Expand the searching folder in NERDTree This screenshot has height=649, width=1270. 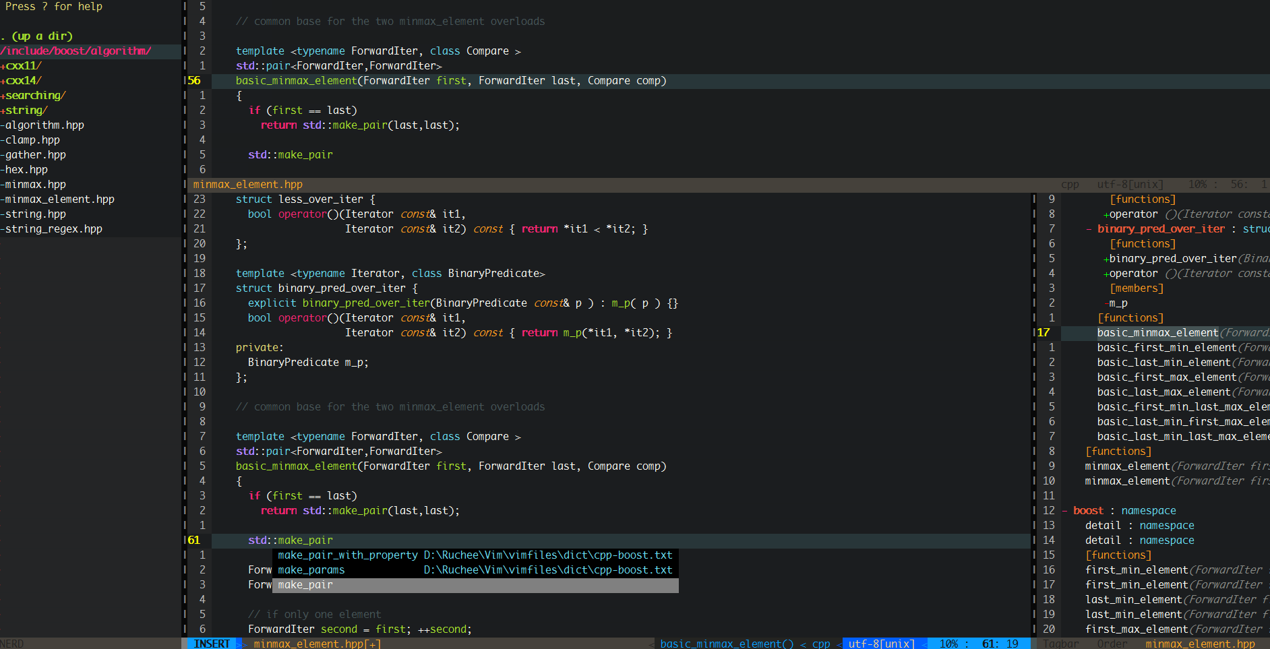tap(35, 96)
